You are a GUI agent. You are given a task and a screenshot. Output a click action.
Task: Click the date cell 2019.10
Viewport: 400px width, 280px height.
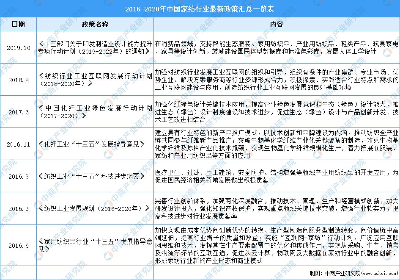[x=18, y=48]
